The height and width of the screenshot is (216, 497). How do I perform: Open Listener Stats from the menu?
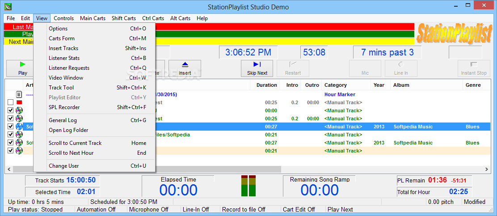tap(94, 58)
